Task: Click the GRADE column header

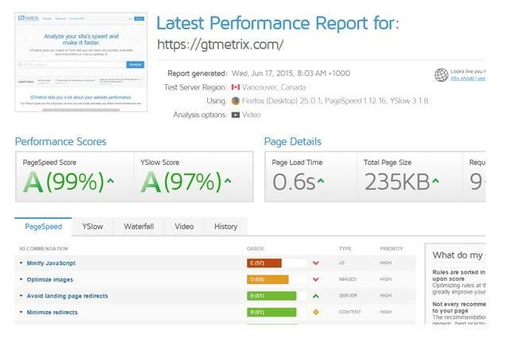Action: (256, 248)
